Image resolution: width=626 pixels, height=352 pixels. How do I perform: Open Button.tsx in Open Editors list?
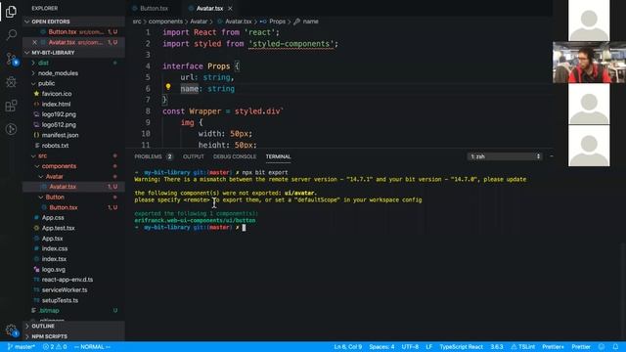pos(63,32)
